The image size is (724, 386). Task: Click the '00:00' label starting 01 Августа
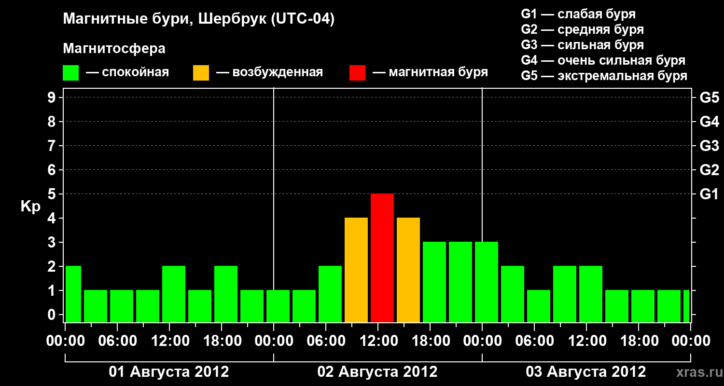tap(66, 341)
